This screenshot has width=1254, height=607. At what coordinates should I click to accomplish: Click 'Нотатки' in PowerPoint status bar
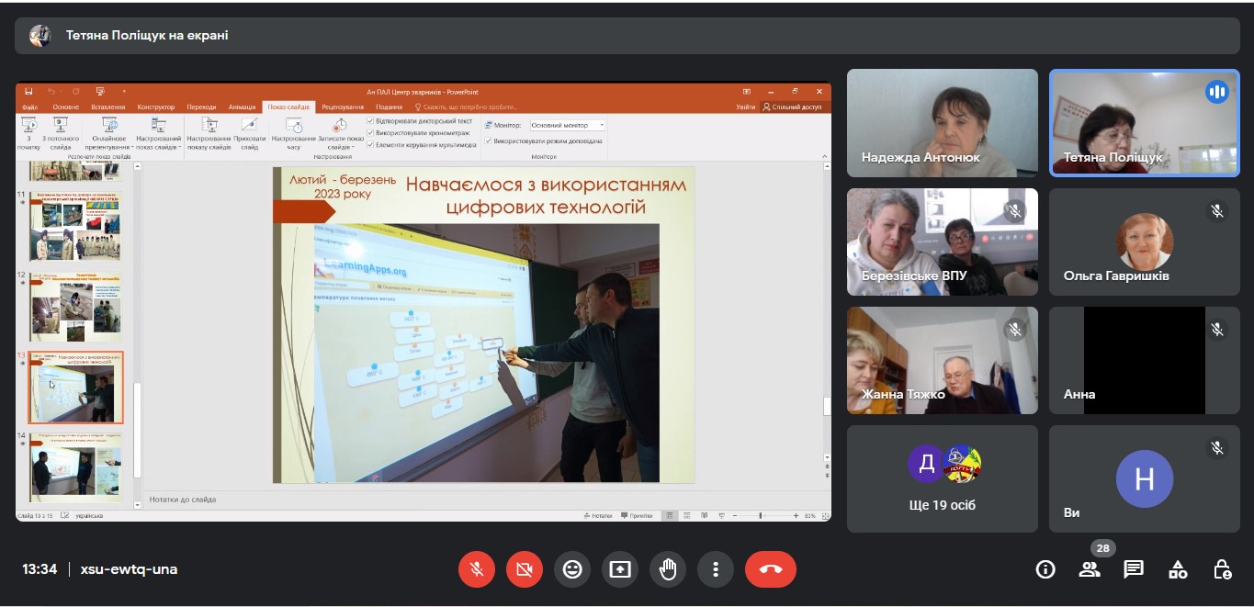[598, 516]
